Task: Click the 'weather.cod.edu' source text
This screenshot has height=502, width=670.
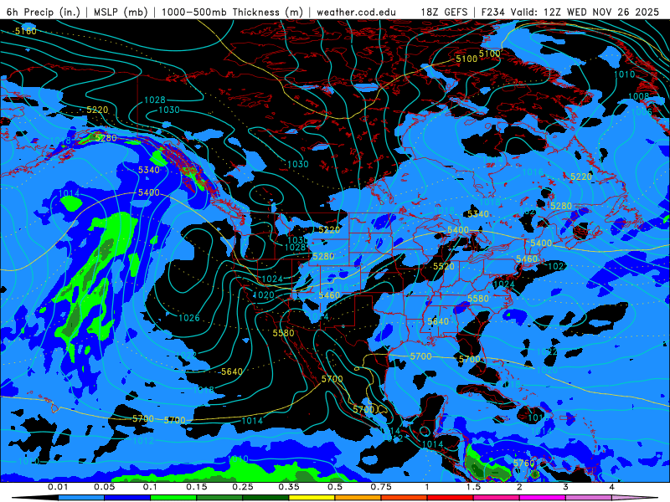Action: tap(356, 12)
